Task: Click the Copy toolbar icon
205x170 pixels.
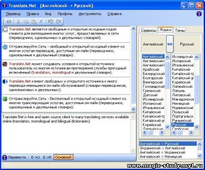Action: 26,22
